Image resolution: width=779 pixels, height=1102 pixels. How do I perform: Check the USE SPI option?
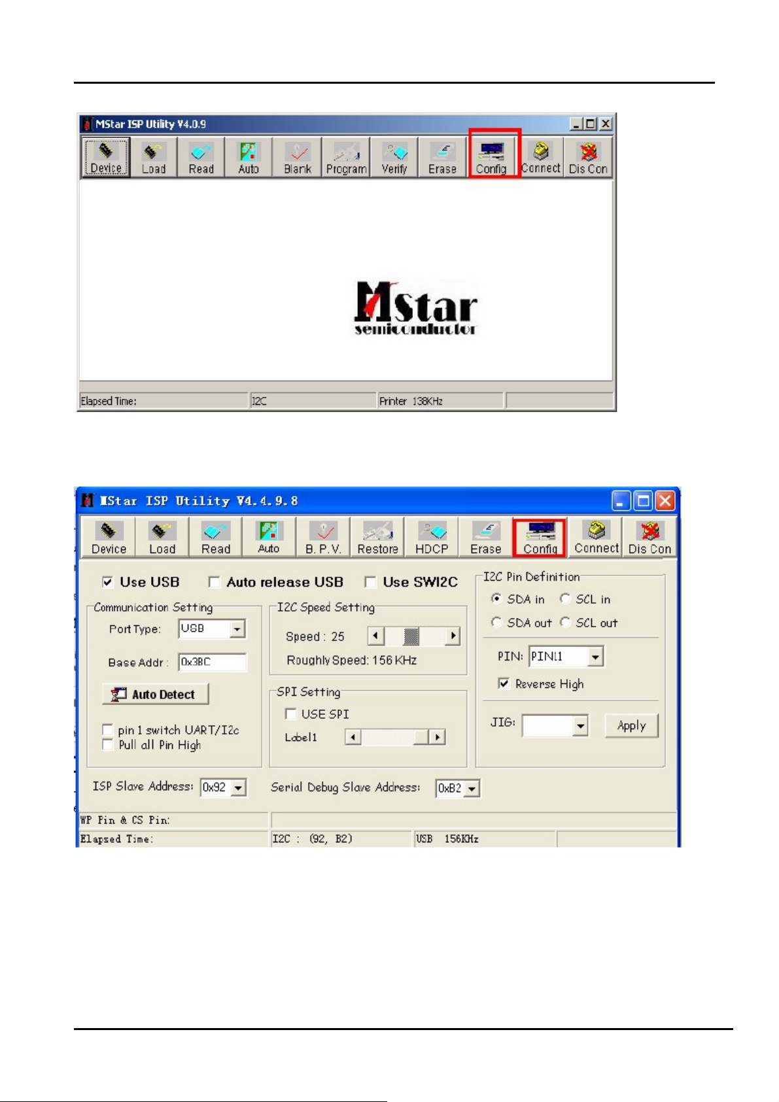pos(291,714)
